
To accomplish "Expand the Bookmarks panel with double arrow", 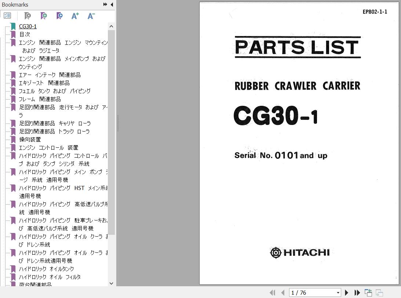I will (x=105, y=4).
